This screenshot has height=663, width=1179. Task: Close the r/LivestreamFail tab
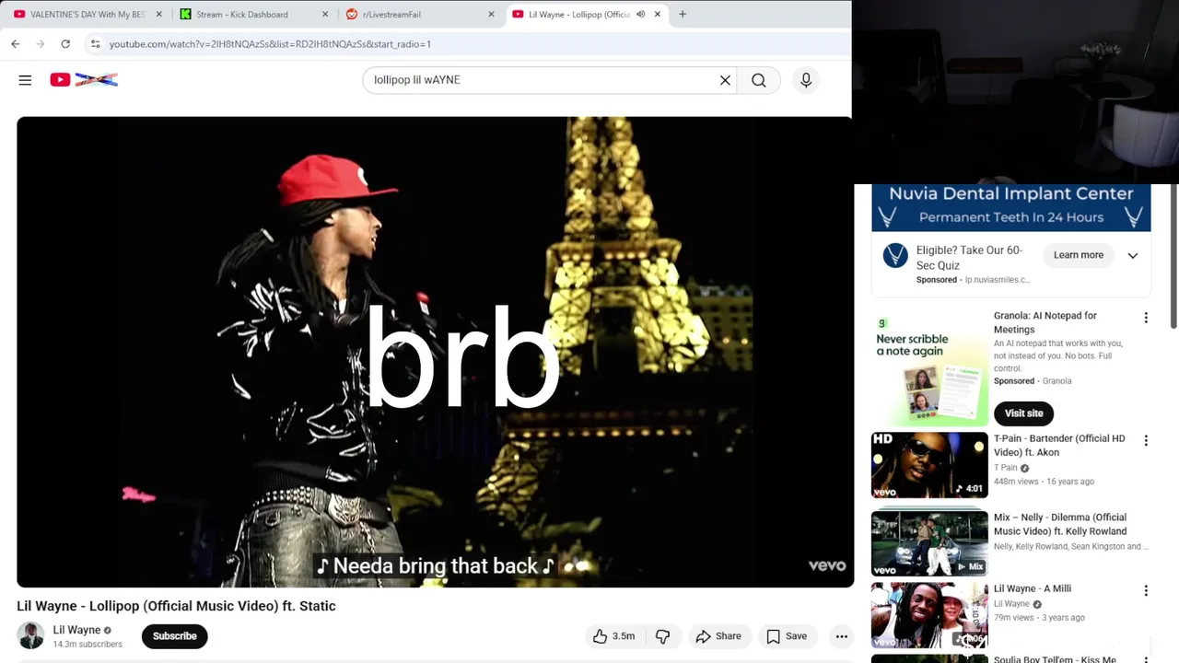(491, 14)
